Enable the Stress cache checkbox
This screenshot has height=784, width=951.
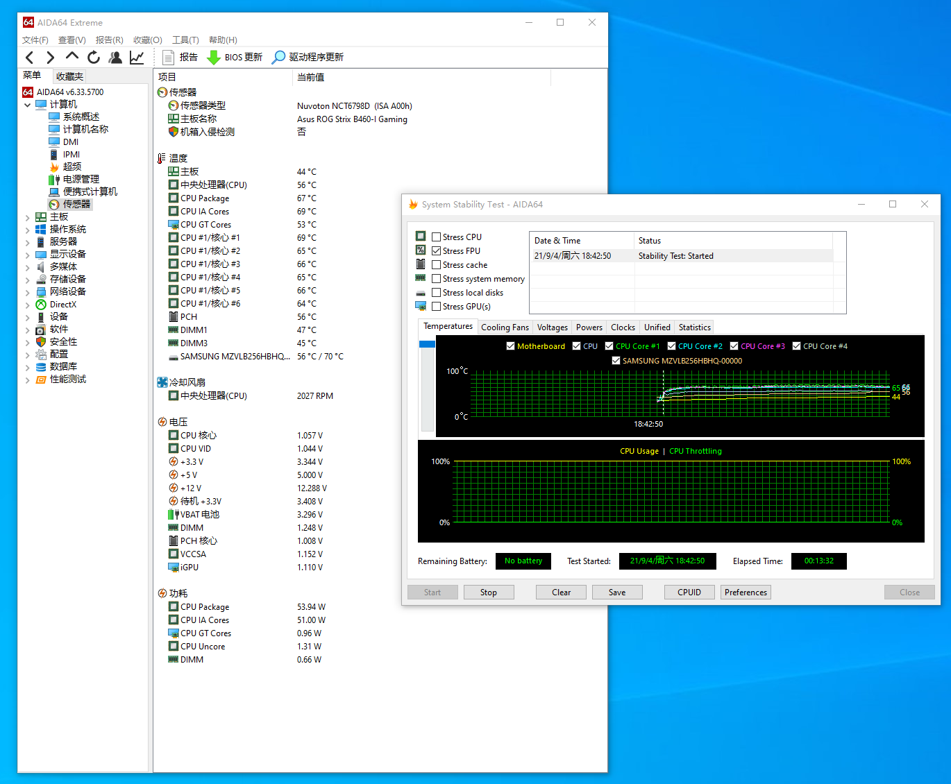[x=436, y=264]
